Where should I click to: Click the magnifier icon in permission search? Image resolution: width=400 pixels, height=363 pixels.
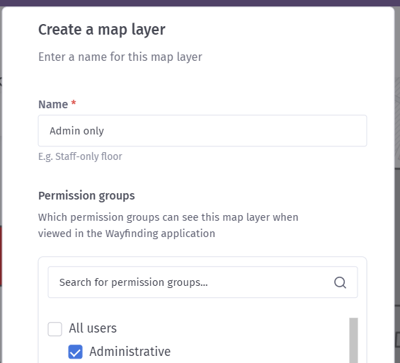340,282
